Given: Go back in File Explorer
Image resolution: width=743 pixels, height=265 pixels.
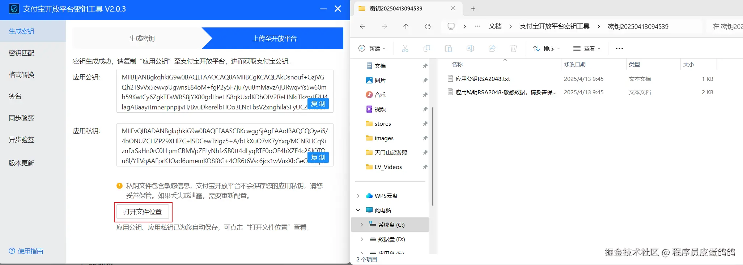Looking at the screenshot, I should point(362,26).
